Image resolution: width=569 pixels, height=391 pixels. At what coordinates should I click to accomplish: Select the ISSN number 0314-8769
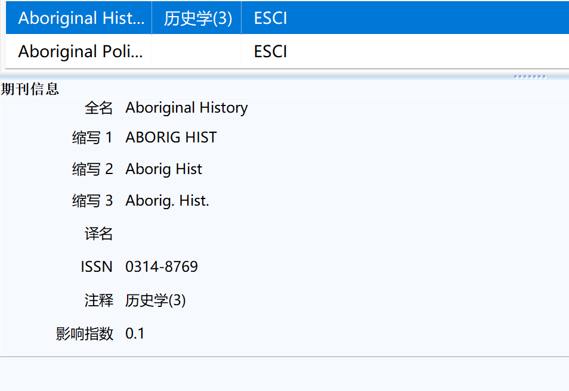tap(161, 266)
